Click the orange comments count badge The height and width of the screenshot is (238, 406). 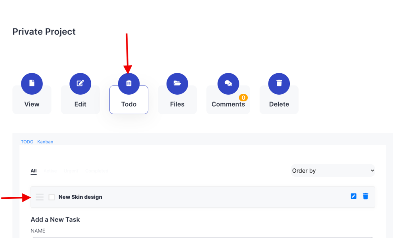click(x=243, y=97)
